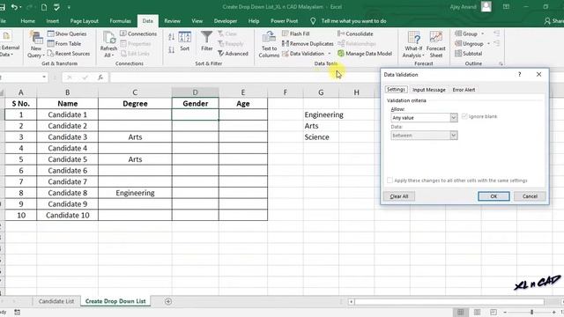Click the Insert Function fx icon
Viewport: 564px width, 317px height.
point(100,77)
